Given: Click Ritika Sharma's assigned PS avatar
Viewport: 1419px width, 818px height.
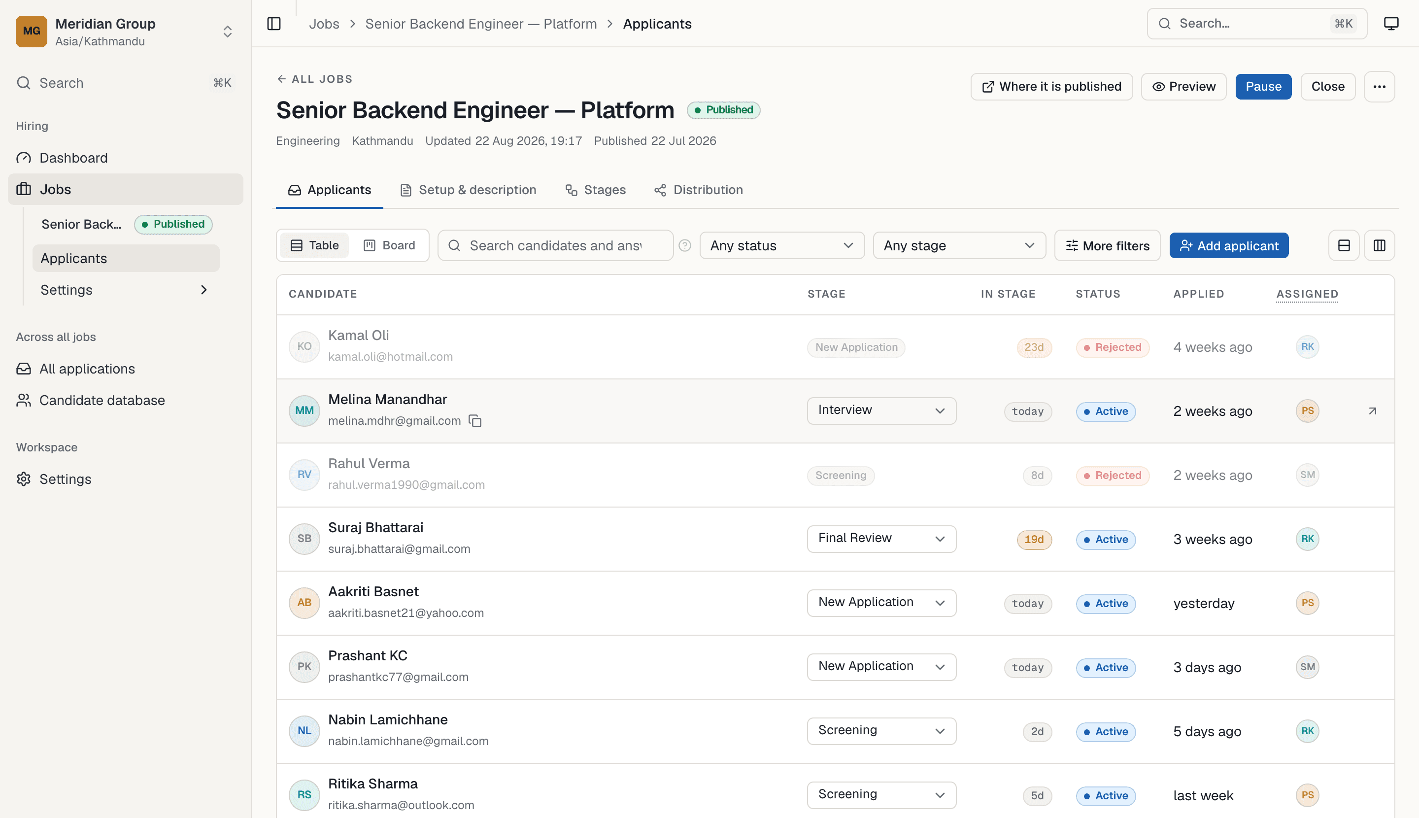Looking at the screenshot, I should tap(1307, 795).
